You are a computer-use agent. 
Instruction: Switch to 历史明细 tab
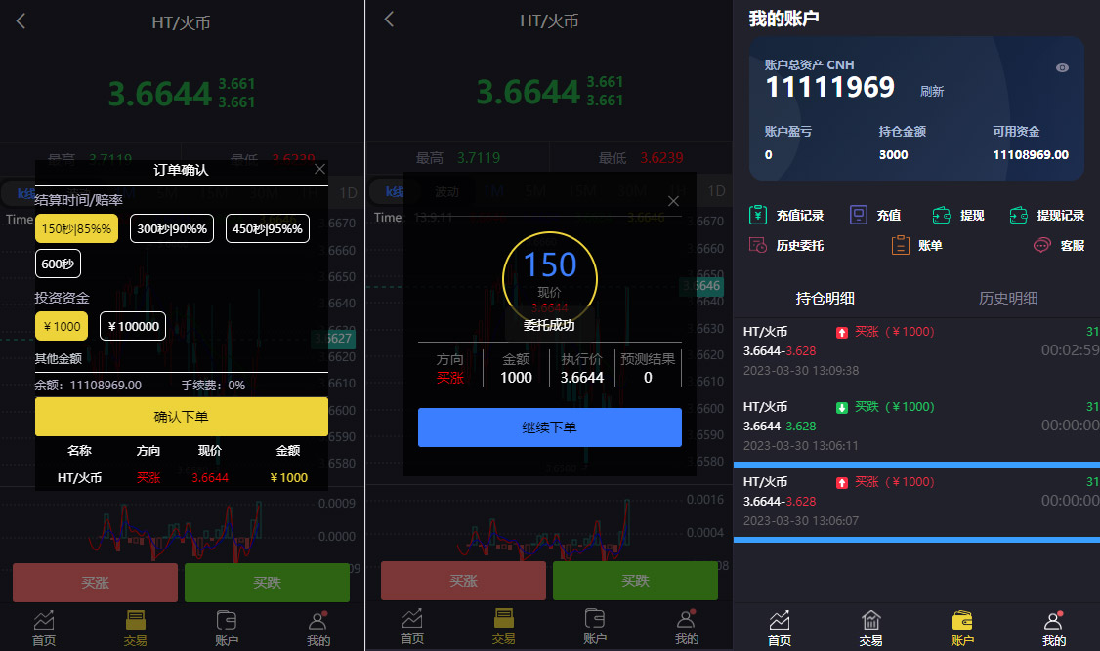coord(1008,298)
